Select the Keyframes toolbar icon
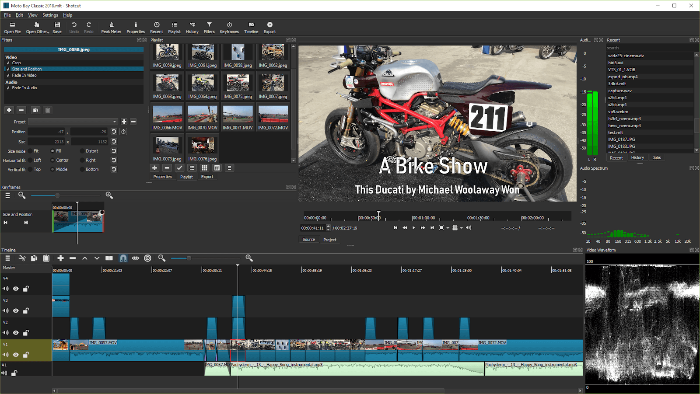The height and width of the screenshot is (394, 700). pyautogui.click(x=229, y=27)
